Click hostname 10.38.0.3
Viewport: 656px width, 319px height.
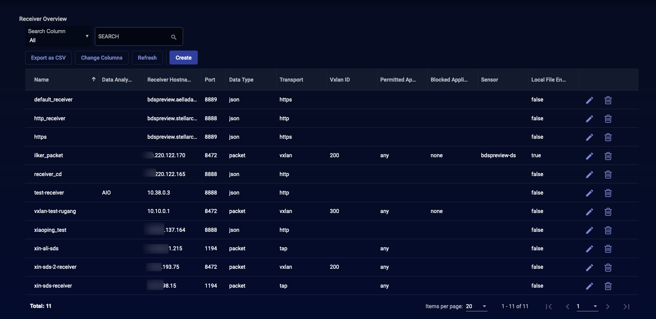159,193
